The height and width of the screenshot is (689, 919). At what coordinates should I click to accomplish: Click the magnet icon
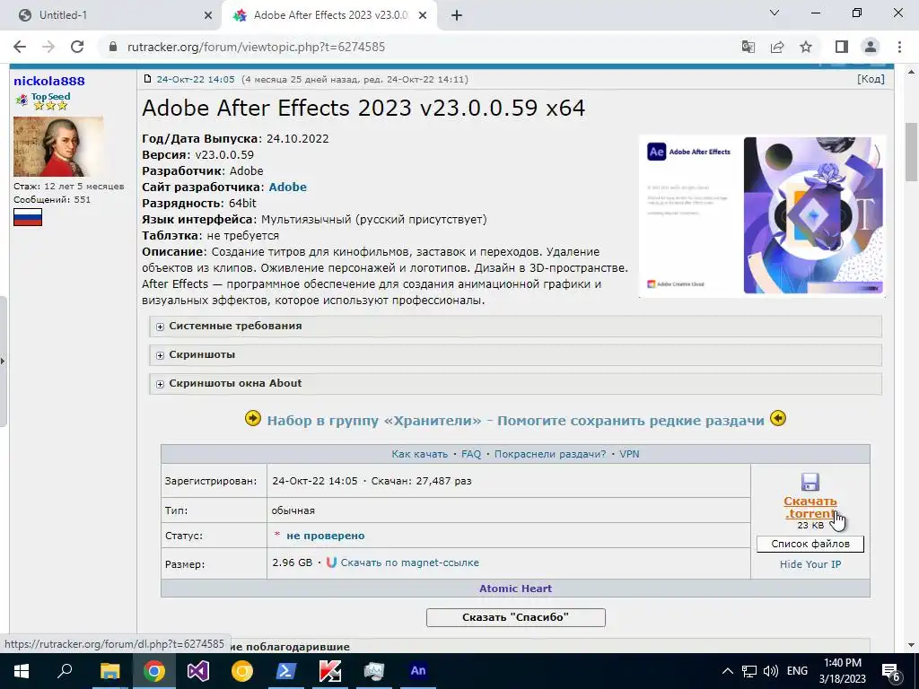click(x=331, y=563)
